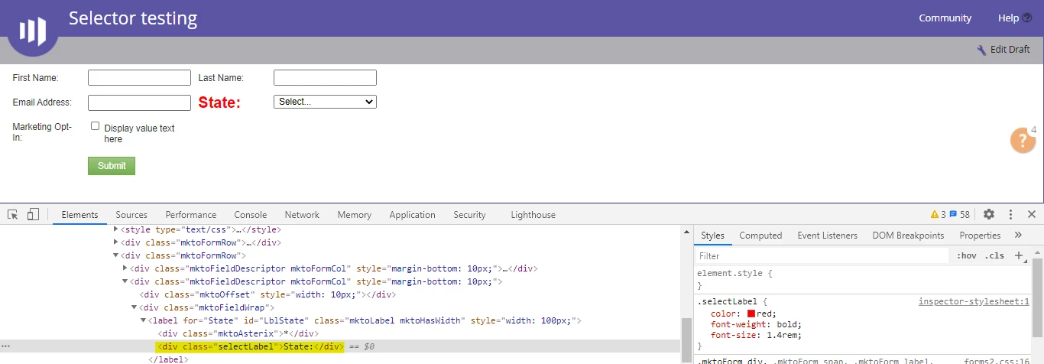1044x364 pixels.
Task: Select the Properties pane tab
Action: tap(980, 236)
